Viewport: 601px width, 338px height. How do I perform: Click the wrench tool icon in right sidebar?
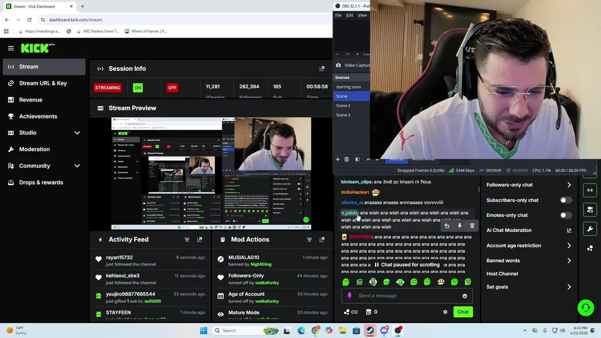coord(590,229)
